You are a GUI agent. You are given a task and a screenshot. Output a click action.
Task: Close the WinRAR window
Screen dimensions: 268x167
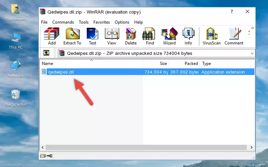[247, 11]
